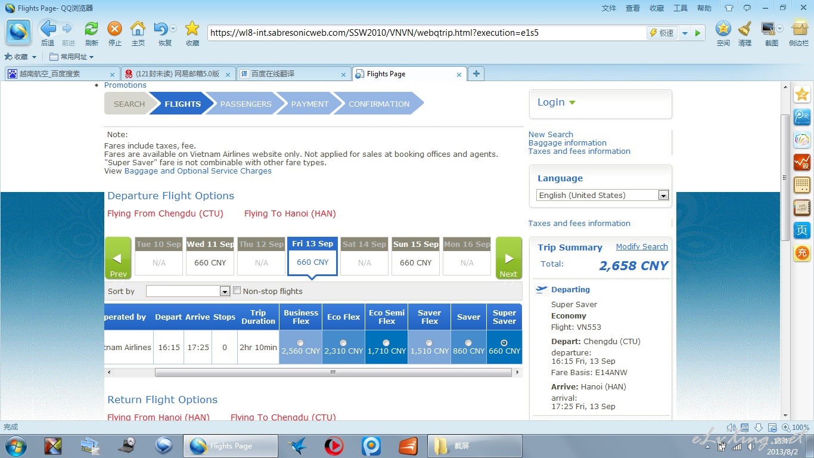Open the star favorites icon in right sidebar
Image resolution: width=814 pixels, height=458 pixels.
(802, 94)
